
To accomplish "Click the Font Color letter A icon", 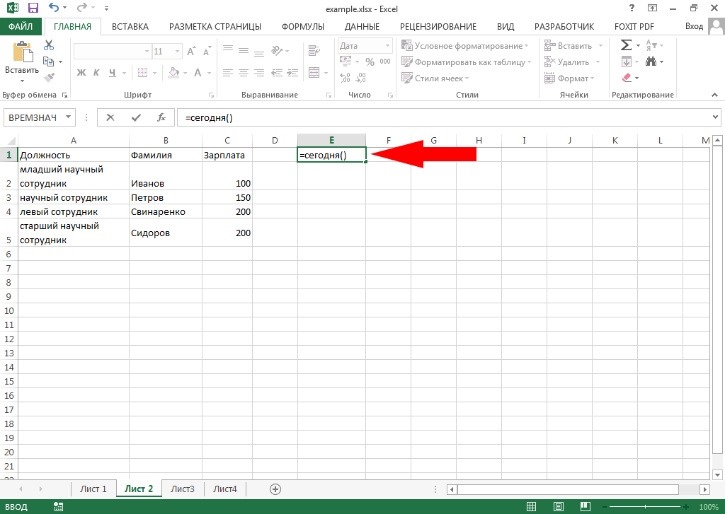I will point(198,73).
